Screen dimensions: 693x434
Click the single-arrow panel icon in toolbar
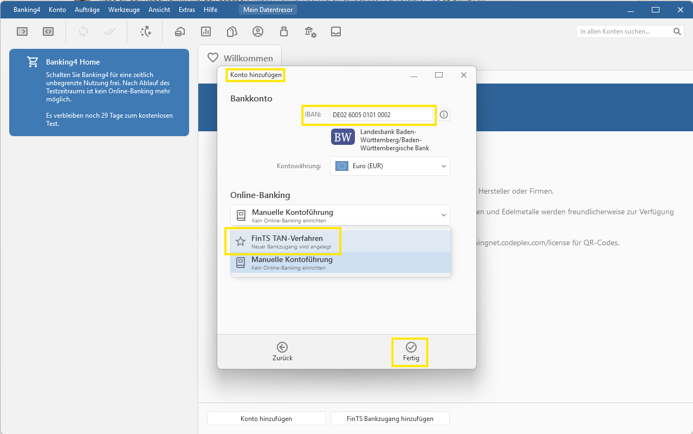coord(22,31)
